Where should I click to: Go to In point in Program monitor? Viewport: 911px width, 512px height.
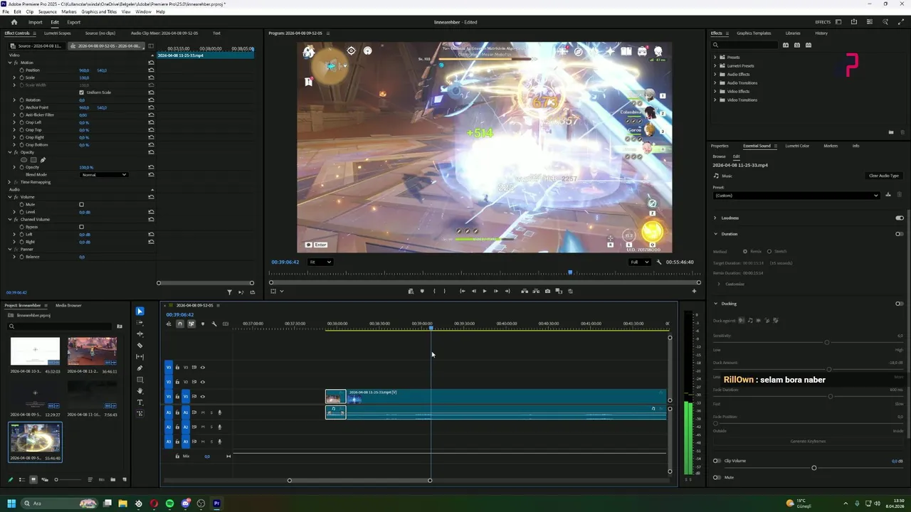tap(462, 291)
